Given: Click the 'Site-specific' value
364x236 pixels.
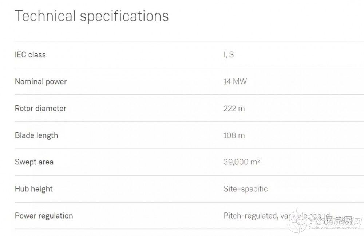Looking at the screenshot, I should tap(246, 189).
